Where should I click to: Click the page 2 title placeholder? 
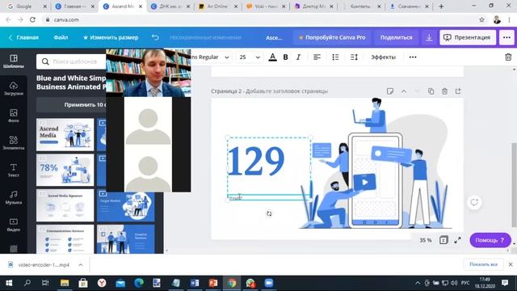(287, 91)
